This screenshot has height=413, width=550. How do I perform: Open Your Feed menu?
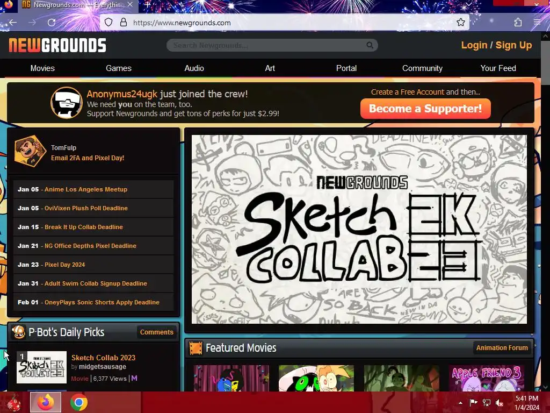click(x=498, y=68)
